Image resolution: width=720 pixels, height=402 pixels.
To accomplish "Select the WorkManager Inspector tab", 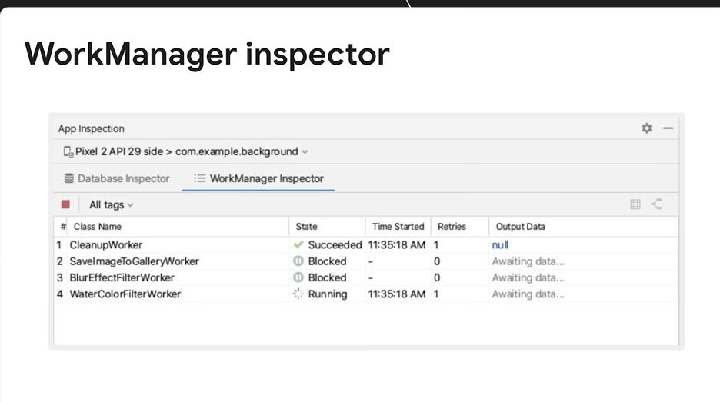I will click(258, 178).
